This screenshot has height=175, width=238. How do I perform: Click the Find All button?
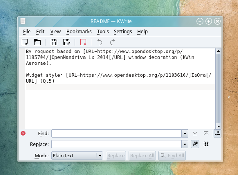tap(172, 156)
